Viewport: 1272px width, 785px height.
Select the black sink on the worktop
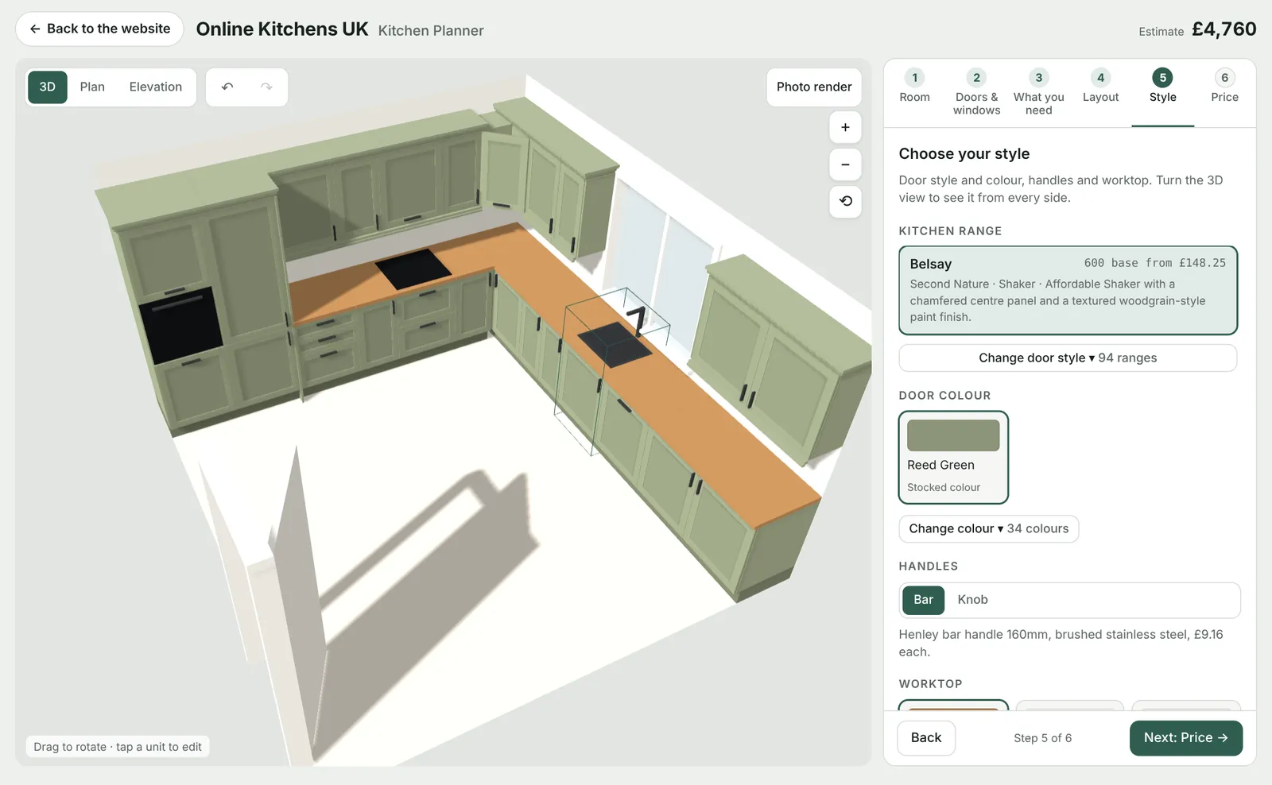615,344
